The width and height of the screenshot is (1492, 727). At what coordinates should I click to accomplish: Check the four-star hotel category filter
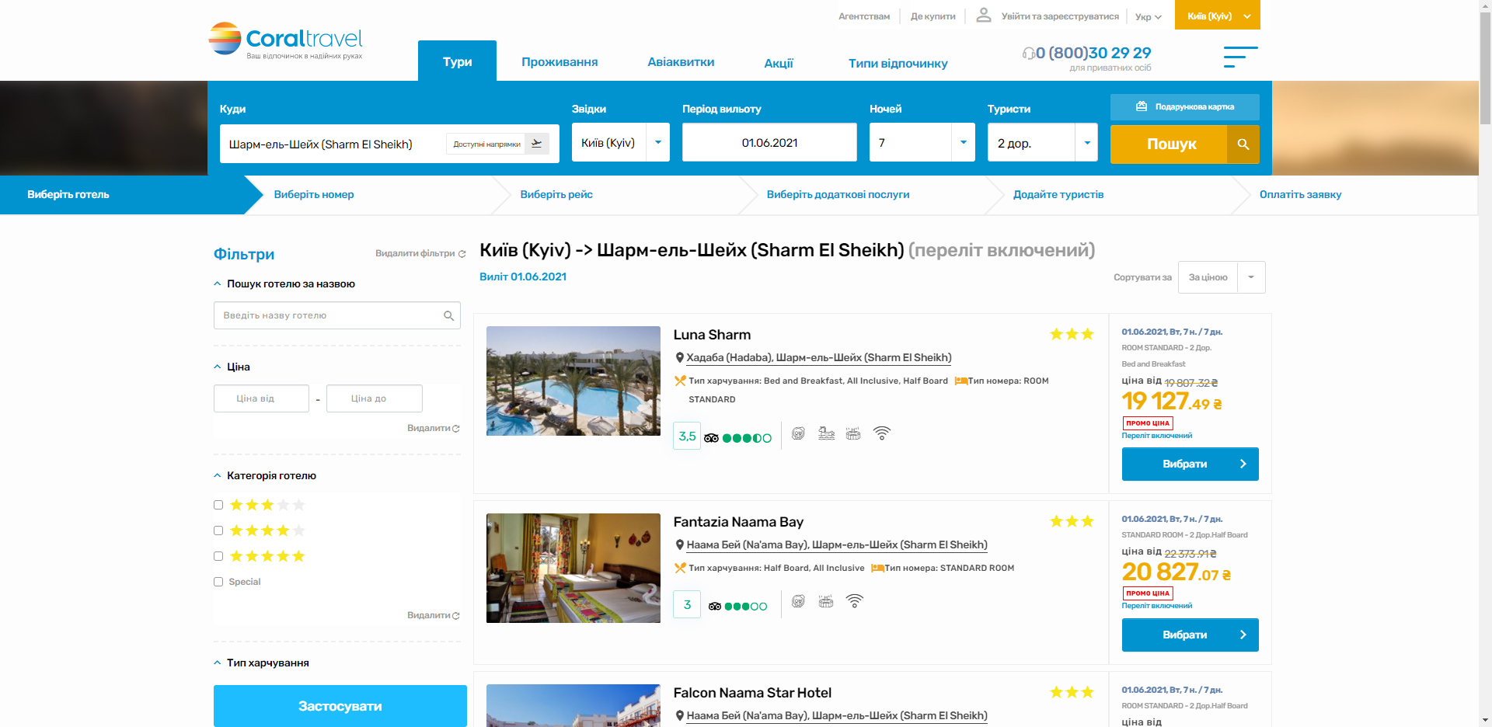pos(218,530)
